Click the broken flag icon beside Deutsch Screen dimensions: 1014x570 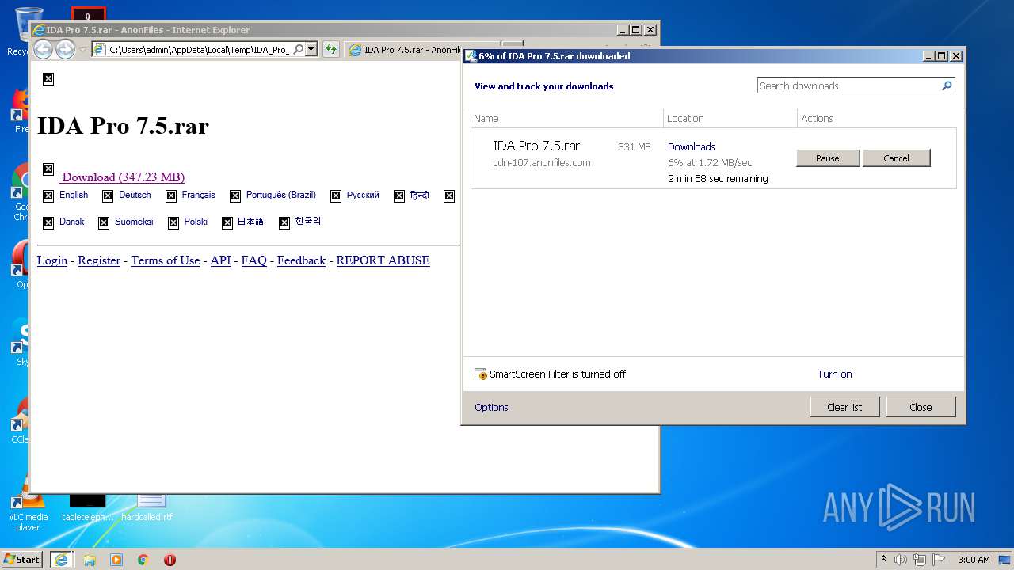[x=108, y=196]
